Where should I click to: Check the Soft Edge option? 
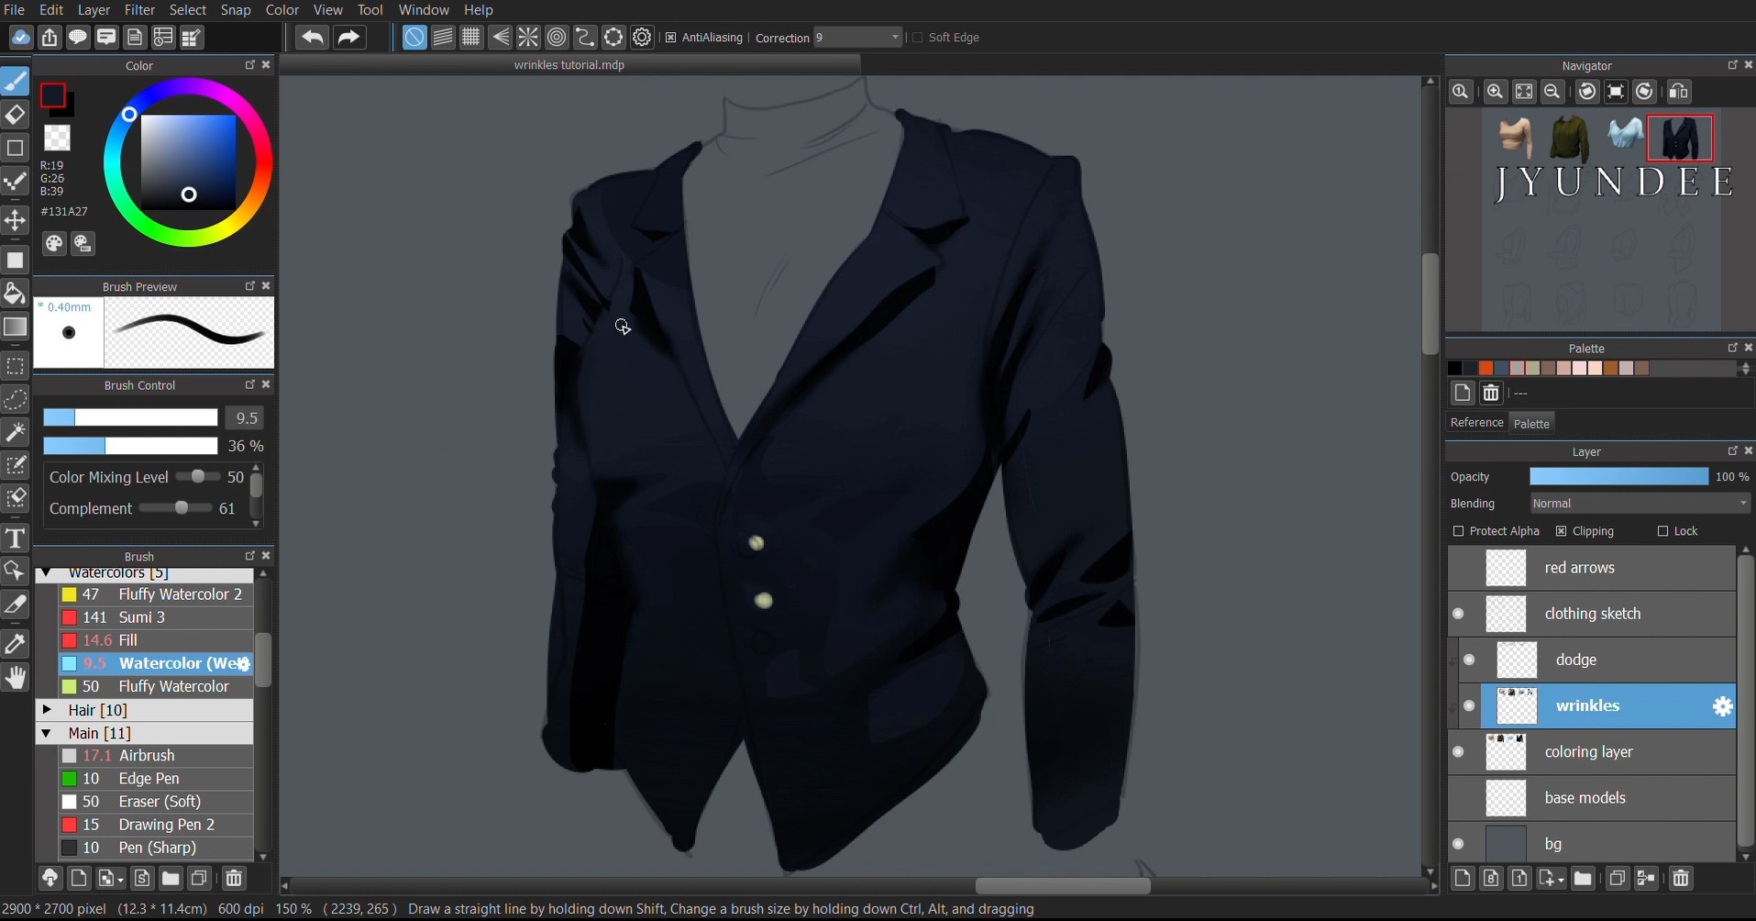click(920, 38)
